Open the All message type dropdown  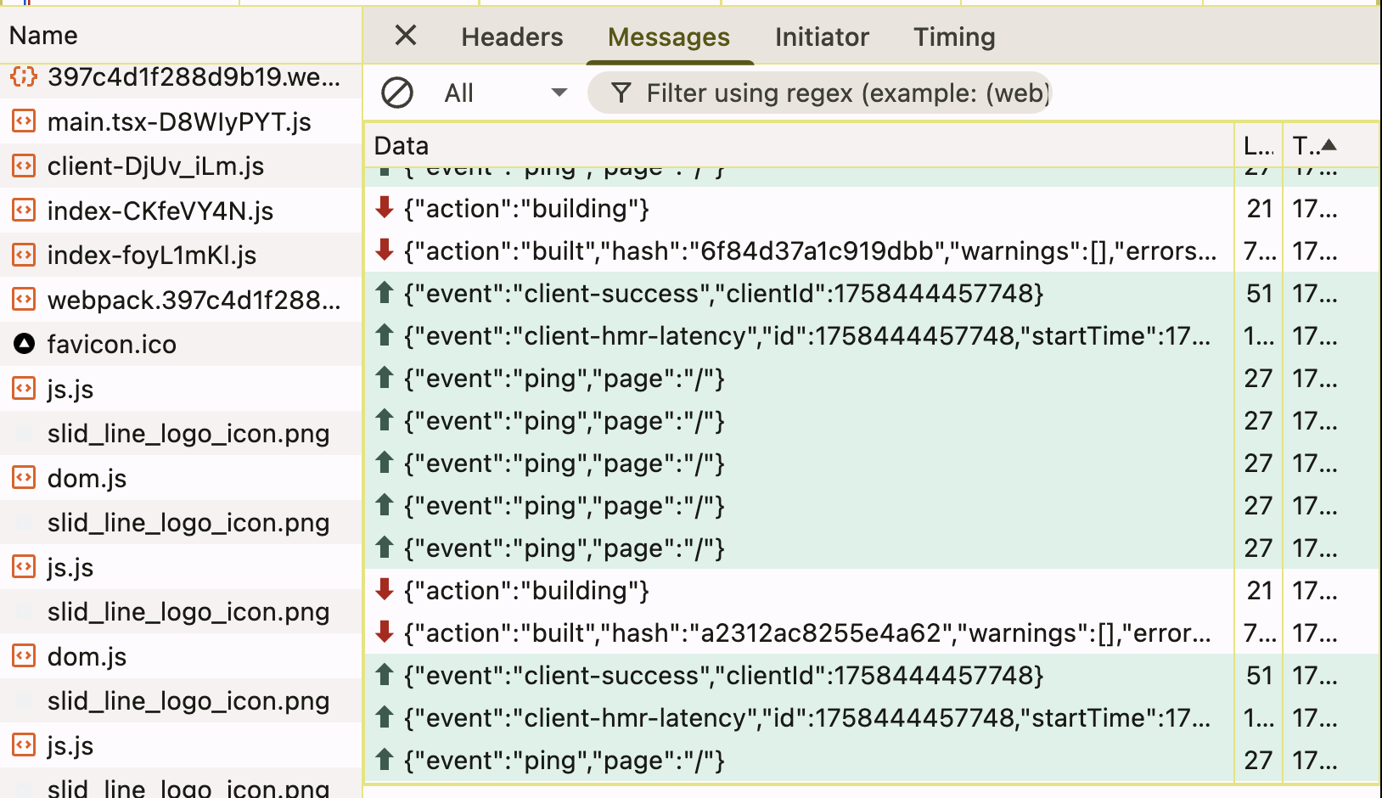[x=505, y=93]
